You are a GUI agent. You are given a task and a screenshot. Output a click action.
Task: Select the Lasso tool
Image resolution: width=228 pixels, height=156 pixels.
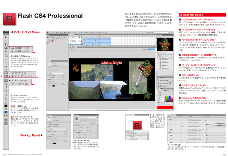6,51
